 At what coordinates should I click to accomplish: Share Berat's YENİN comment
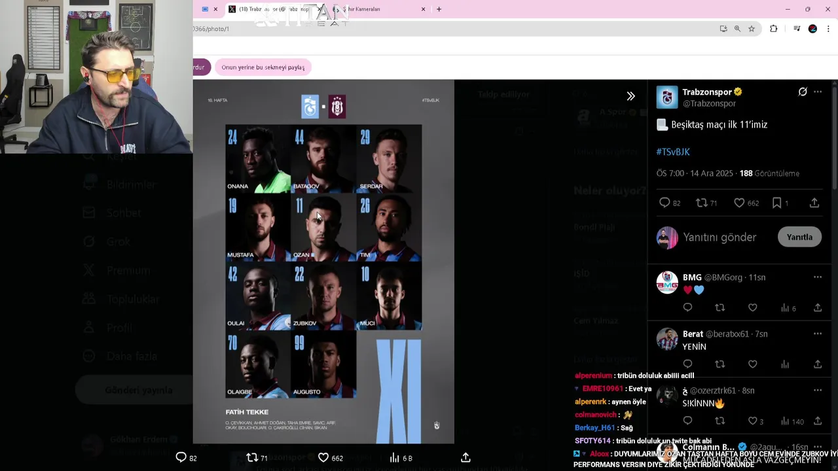click(818, 364)
